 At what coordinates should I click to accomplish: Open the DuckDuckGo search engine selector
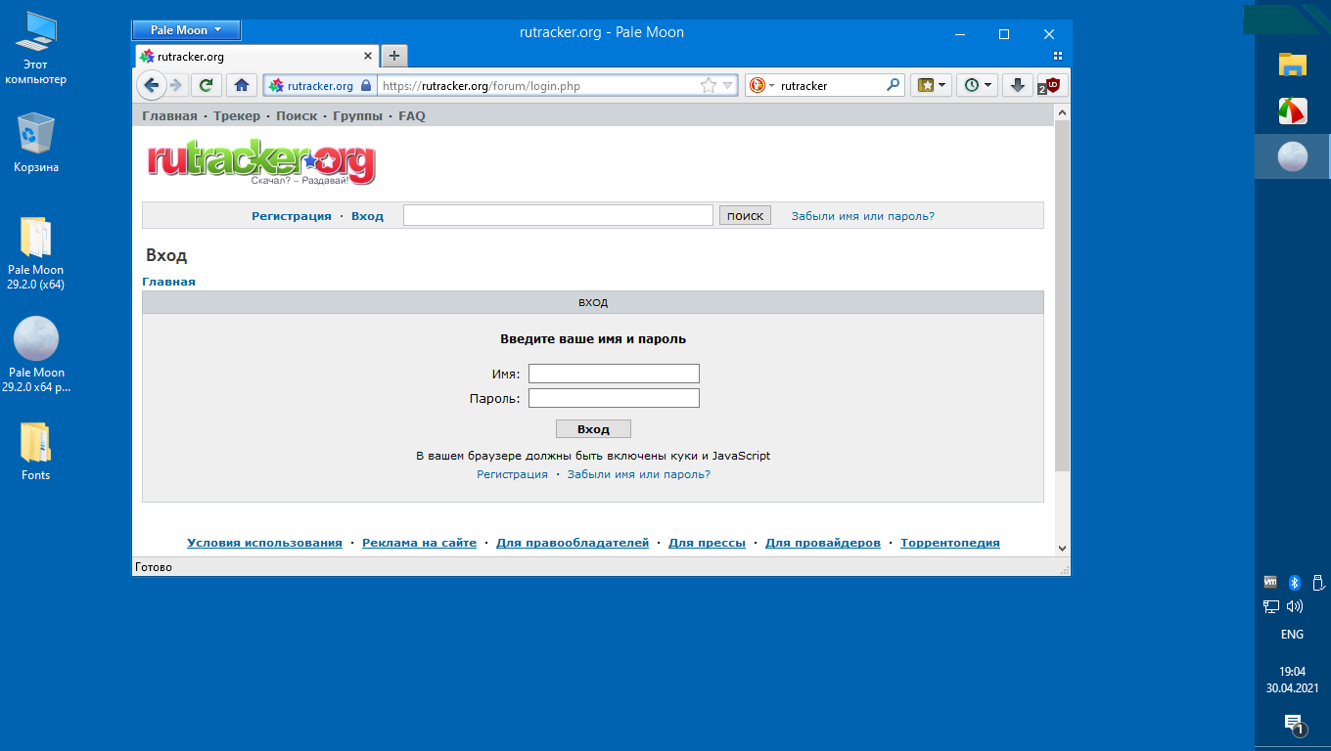click(761, 86)
